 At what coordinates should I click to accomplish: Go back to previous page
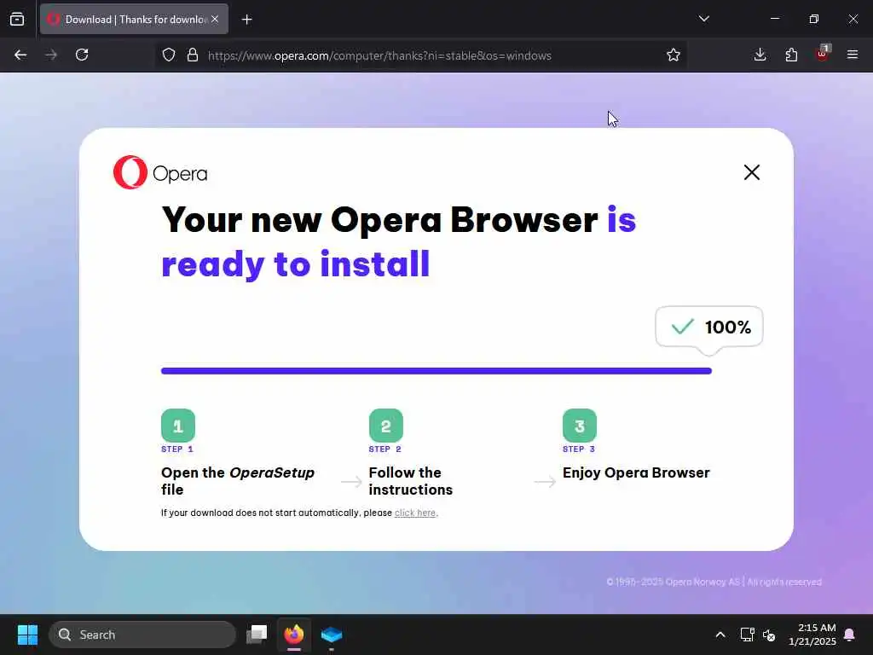point(20,55)
